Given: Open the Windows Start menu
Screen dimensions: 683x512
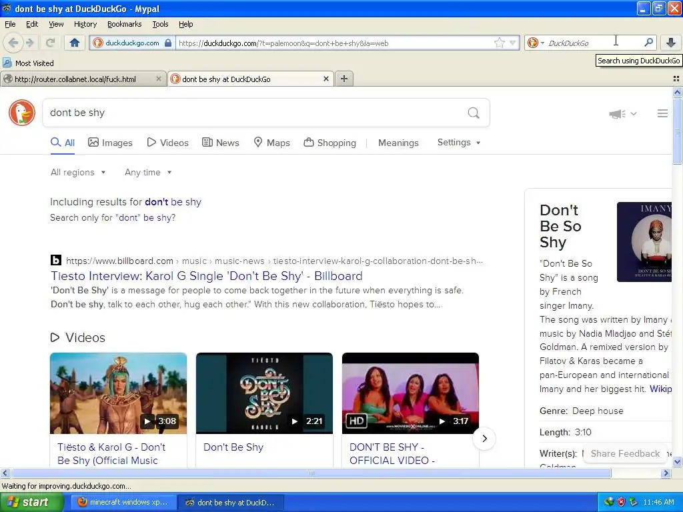Looking at the screenshot, I should pyautogui.click(x=31, y=502).
